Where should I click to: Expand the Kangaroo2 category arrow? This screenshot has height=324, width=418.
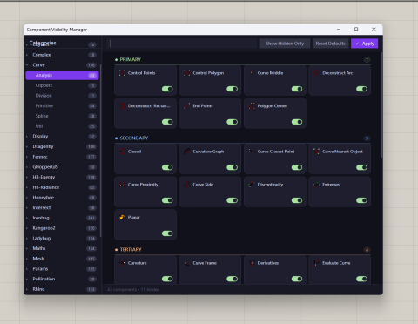(27, 228)
